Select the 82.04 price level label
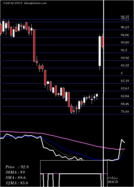The width and height of the screenshot is (134, 187). coord(125,96)
